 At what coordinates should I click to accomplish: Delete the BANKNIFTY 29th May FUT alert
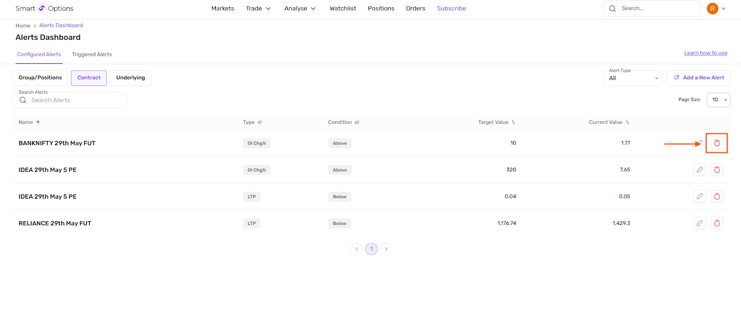[x=717, y=143]
